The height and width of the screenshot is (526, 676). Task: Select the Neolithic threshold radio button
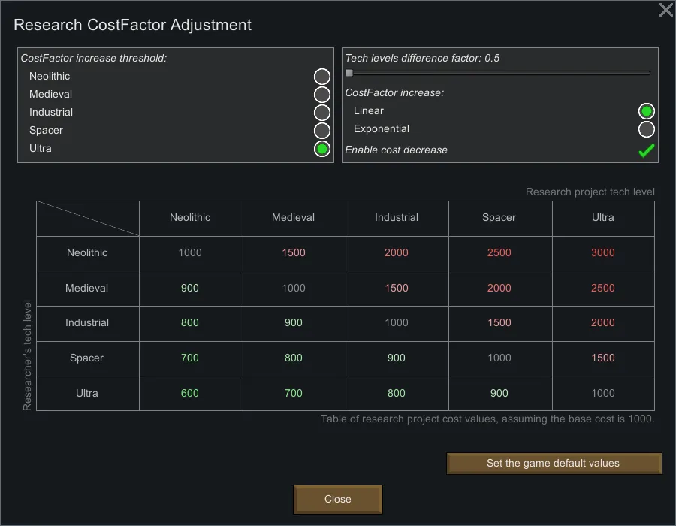pos(321,77)
